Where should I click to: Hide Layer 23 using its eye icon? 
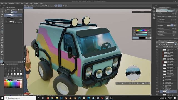(157, 53)
